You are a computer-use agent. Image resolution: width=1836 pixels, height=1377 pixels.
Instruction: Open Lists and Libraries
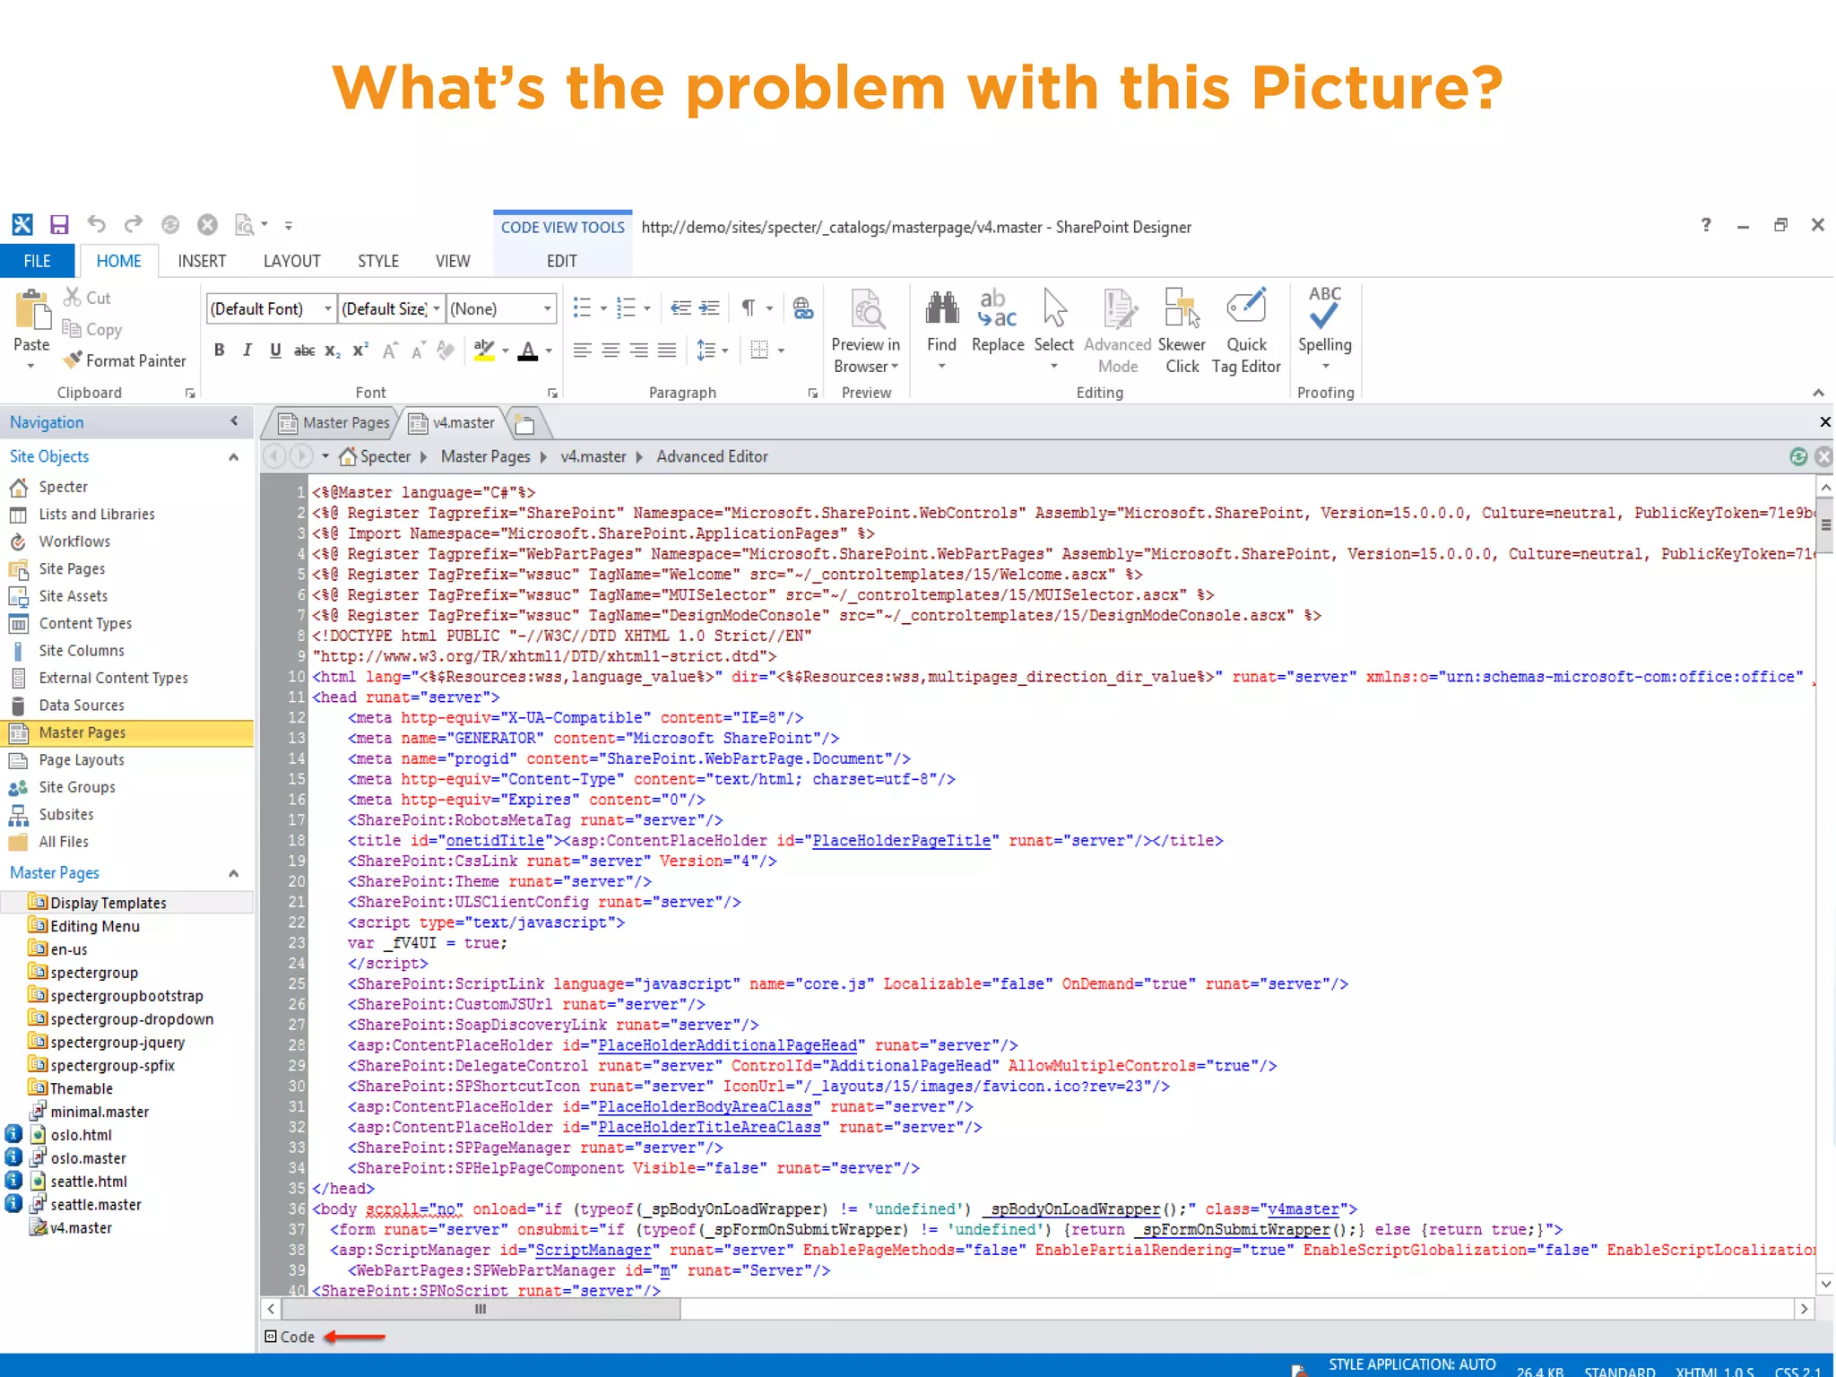coord(97,515)
